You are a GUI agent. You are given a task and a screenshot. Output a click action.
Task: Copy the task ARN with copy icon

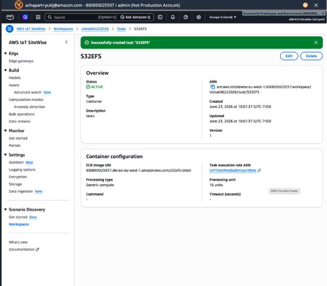tap(212, 87)
